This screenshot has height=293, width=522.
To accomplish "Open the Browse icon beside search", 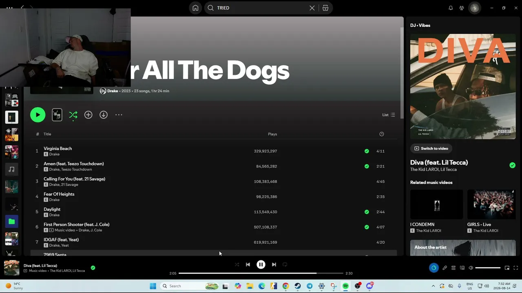I will coord(325,8).
